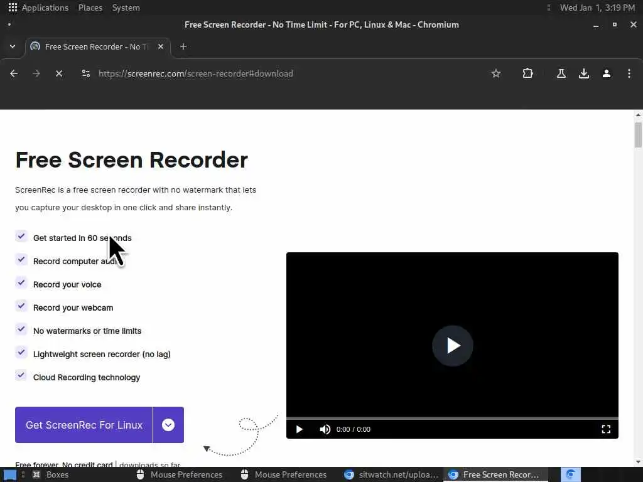
Task: Open a new tab with plus button
Action: click(183, 46)
